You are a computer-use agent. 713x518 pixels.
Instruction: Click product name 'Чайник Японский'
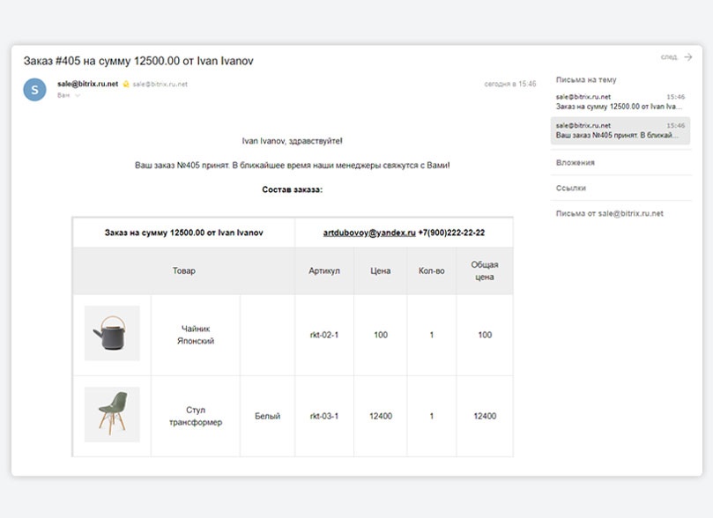click(x=195, y=334)
